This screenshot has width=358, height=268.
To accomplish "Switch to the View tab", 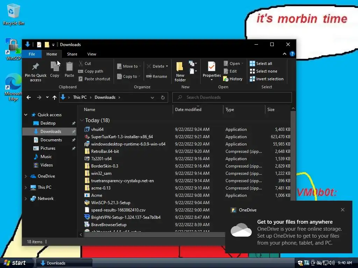I will coord(92,54).
